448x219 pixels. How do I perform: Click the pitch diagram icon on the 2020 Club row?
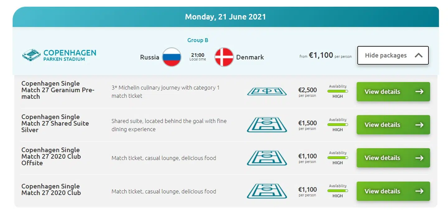(x=267, y=191)
